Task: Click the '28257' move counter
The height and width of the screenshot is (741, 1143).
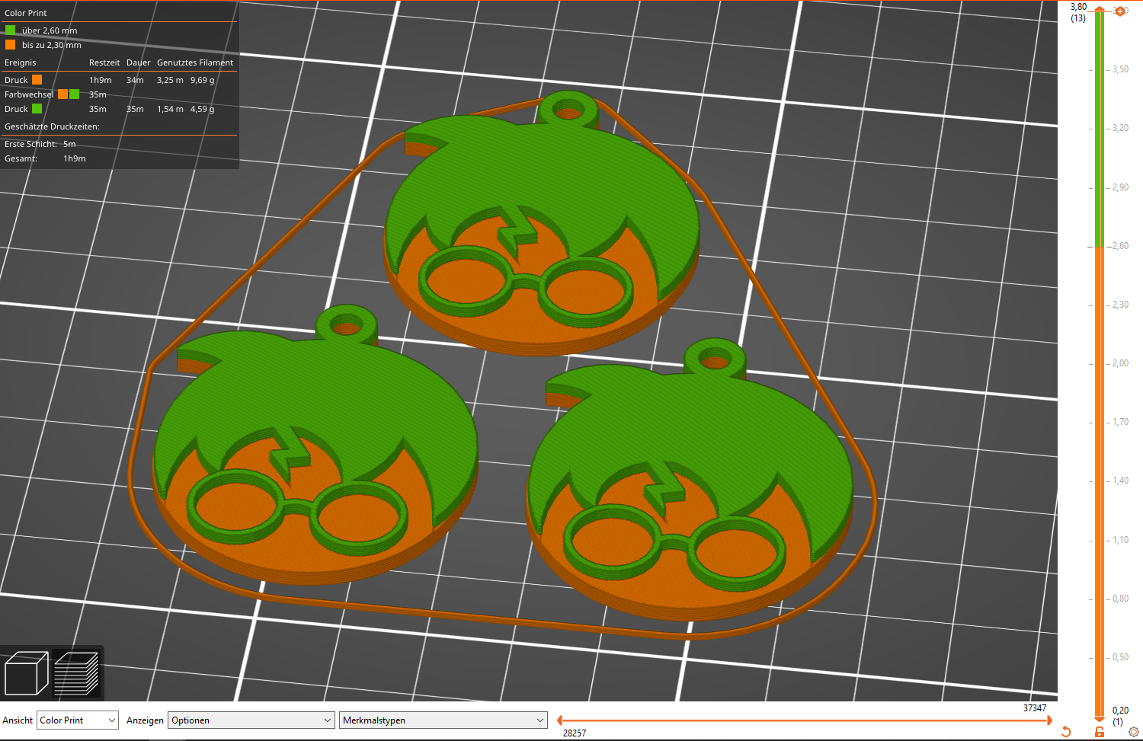Action: coord(575,733)
